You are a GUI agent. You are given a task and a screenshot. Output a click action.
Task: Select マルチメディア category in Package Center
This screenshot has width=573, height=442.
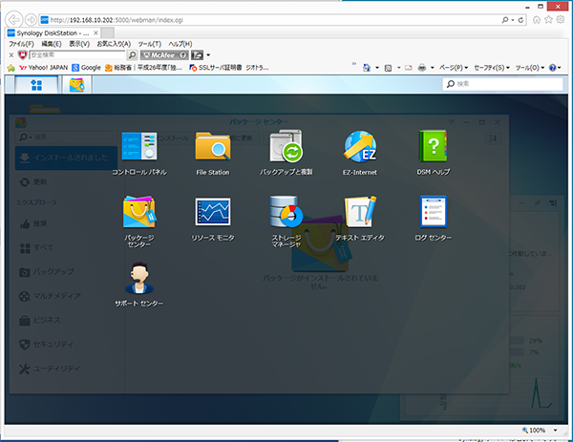pos(66,296)
